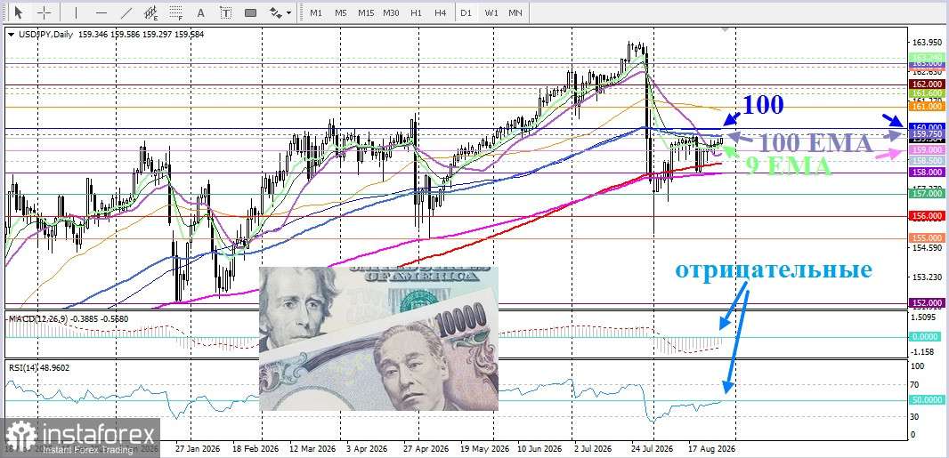Switch chart to H4 timeframe

coord(441,12)
